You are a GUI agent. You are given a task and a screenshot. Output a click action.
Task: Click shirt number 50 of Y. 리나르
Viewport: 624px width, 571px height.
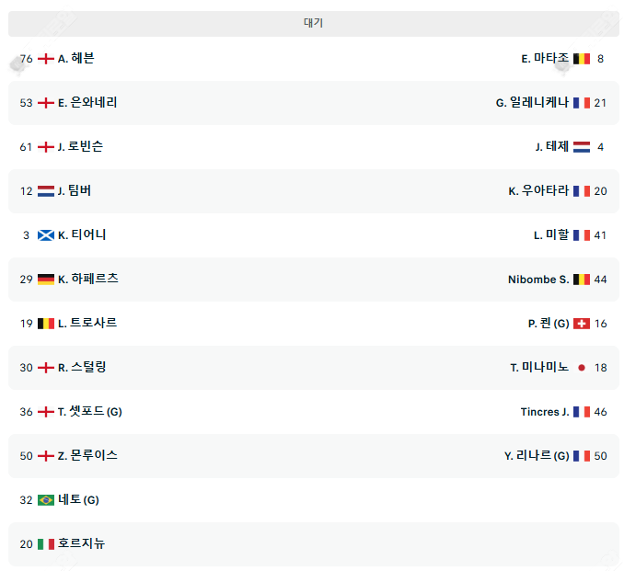(x=600, y=456)
